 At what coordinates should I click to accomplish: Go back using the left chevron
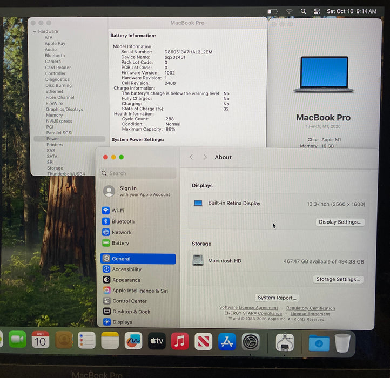[x=191, y=157]
